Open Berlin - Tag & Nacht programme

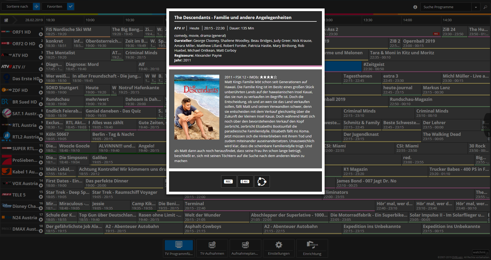pyautogui.click(x=128, y=136)
